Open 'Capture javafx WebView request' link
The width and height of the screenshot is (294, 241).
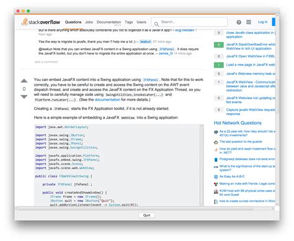tap(251, 112)
